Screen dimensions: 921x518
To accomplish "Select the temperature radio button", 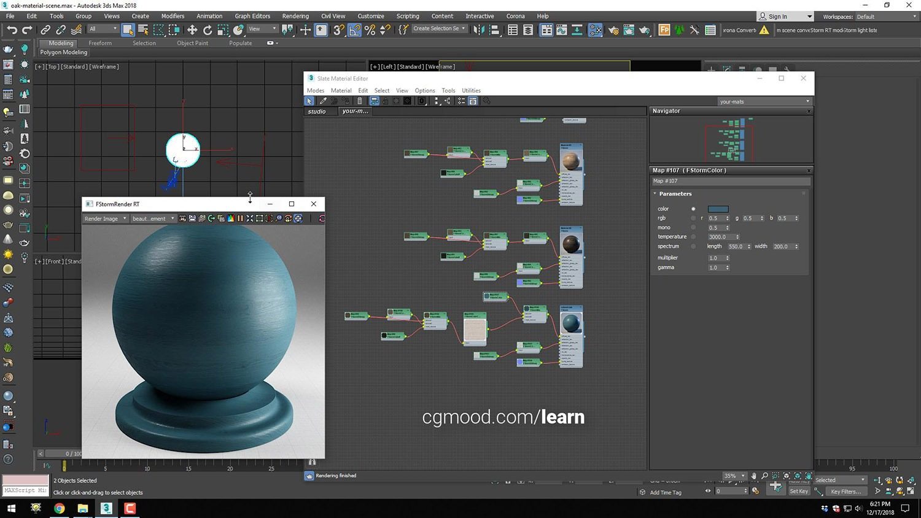I will click(693, 237).
